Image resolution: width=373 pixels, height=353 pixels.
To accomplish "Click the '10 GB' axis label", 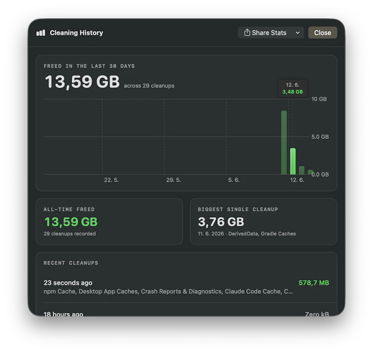I will [x=319, y=99].
